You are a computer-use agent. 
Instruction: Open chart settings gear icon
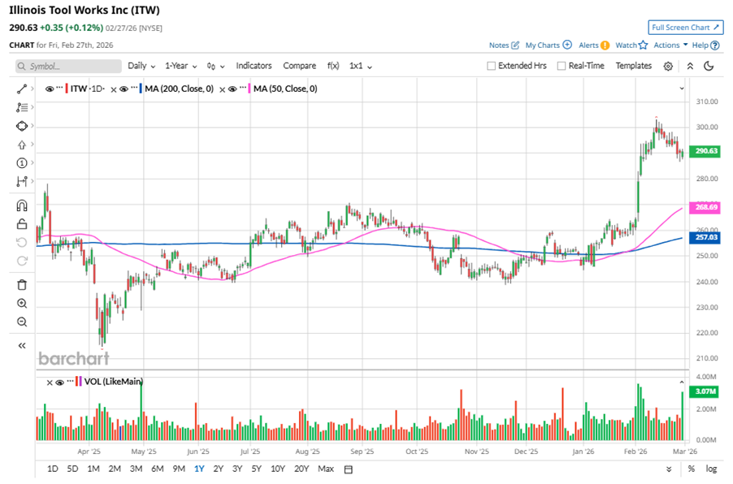point(668,66)
